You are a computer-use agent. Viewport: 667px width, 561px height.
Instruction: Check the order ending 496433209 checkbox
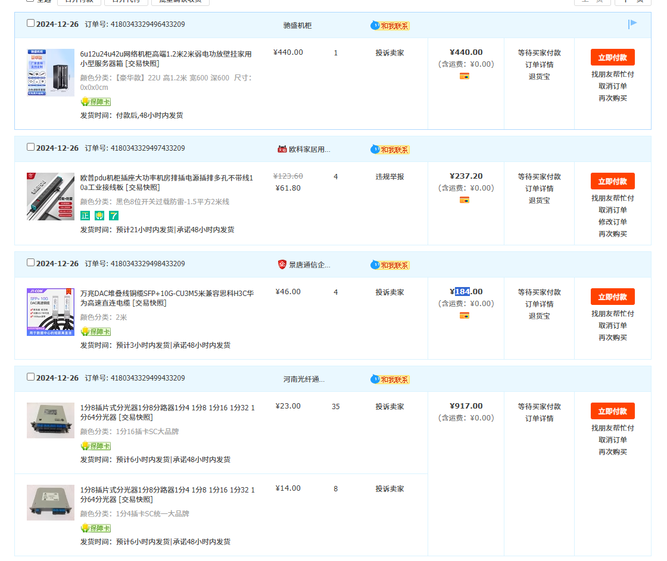(x=31, y=23)
